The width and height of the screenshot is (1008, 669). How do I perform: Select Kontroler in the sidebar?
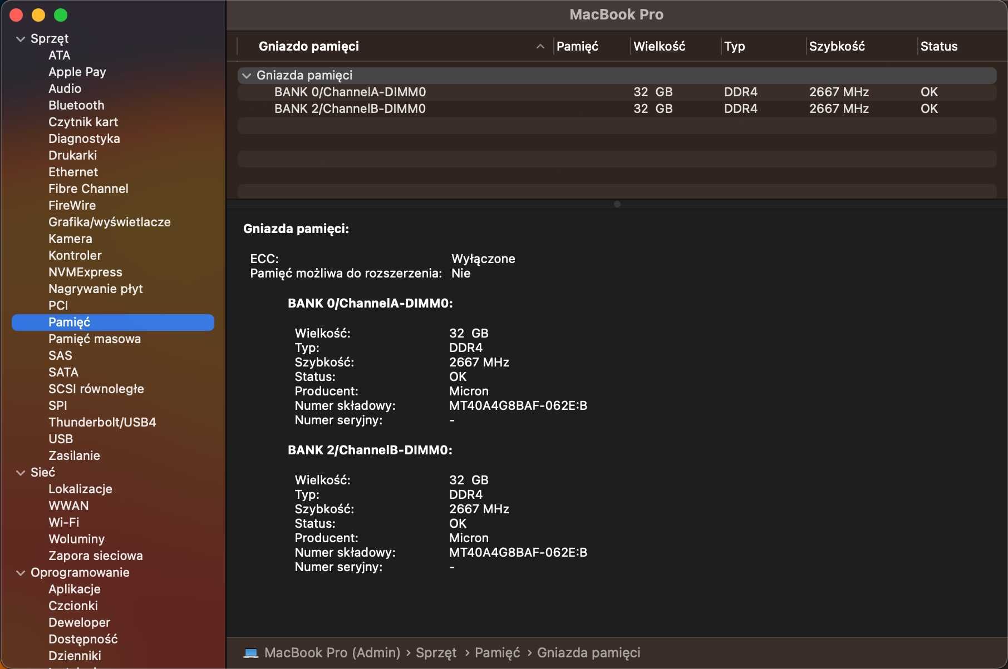click(75, 256)
